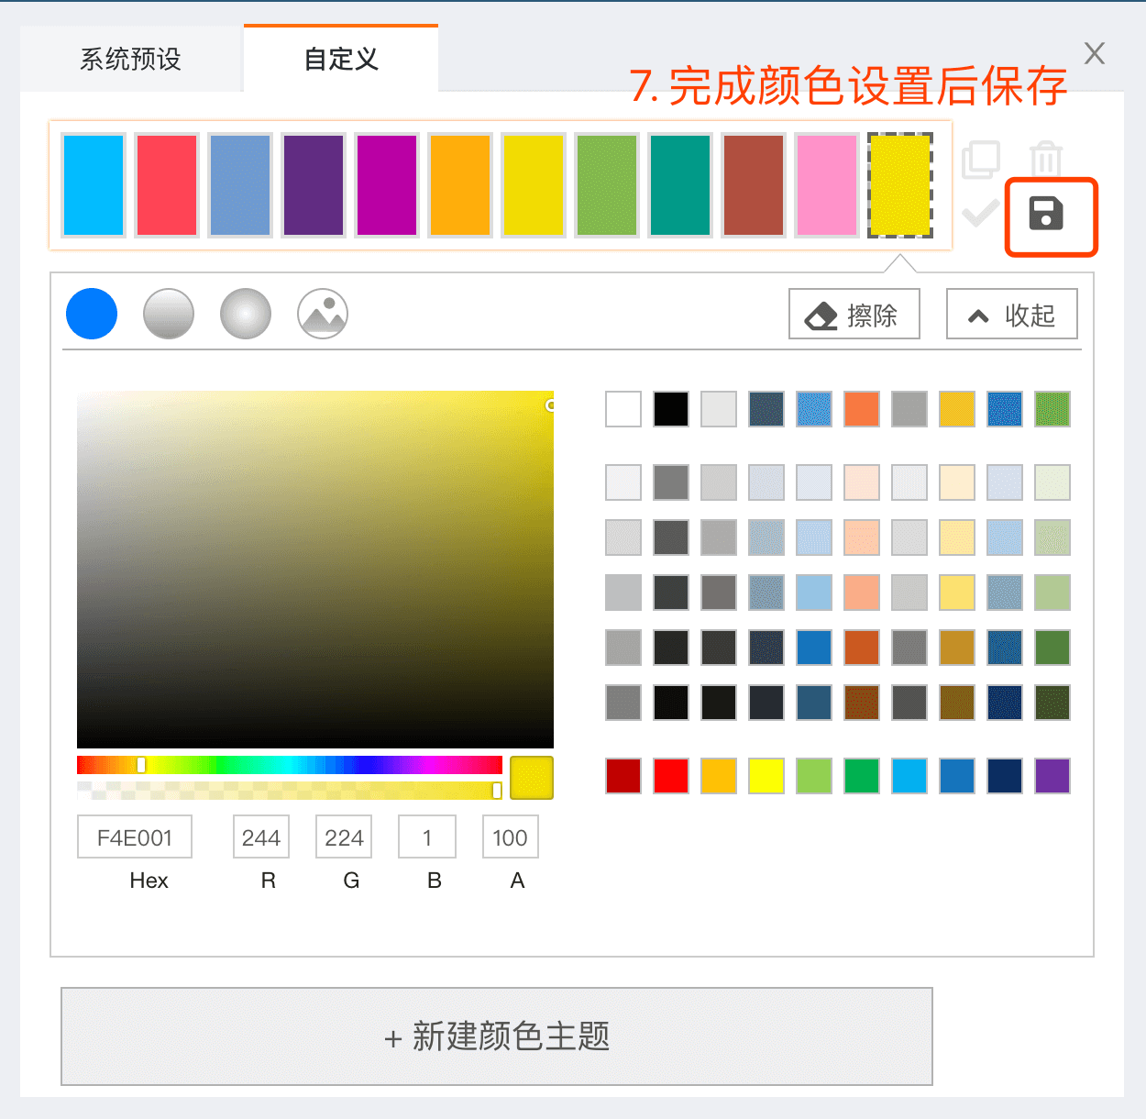Pick the bright orange top-row palette swatch
This screenshot has width=1146, height=1119.
pyautogui.click(x=862, y=409)
